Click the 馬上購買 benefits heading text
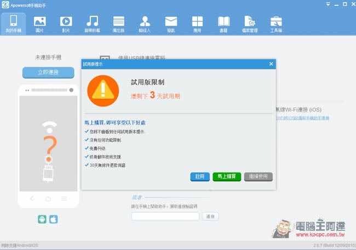 115,123
